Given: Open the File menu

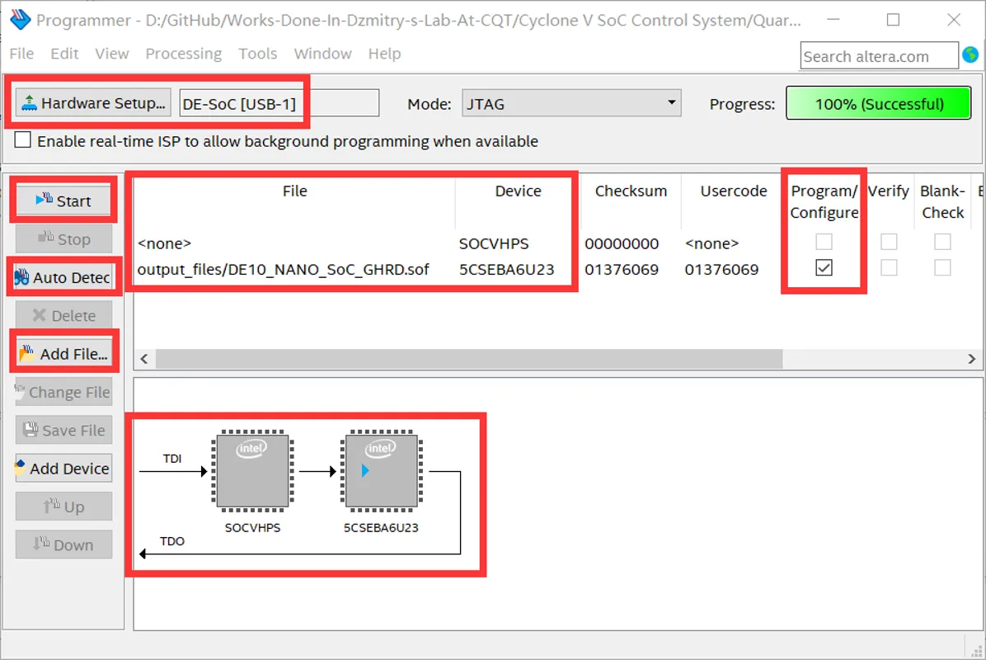Looking at the screenshot, I should pos(21,54).
